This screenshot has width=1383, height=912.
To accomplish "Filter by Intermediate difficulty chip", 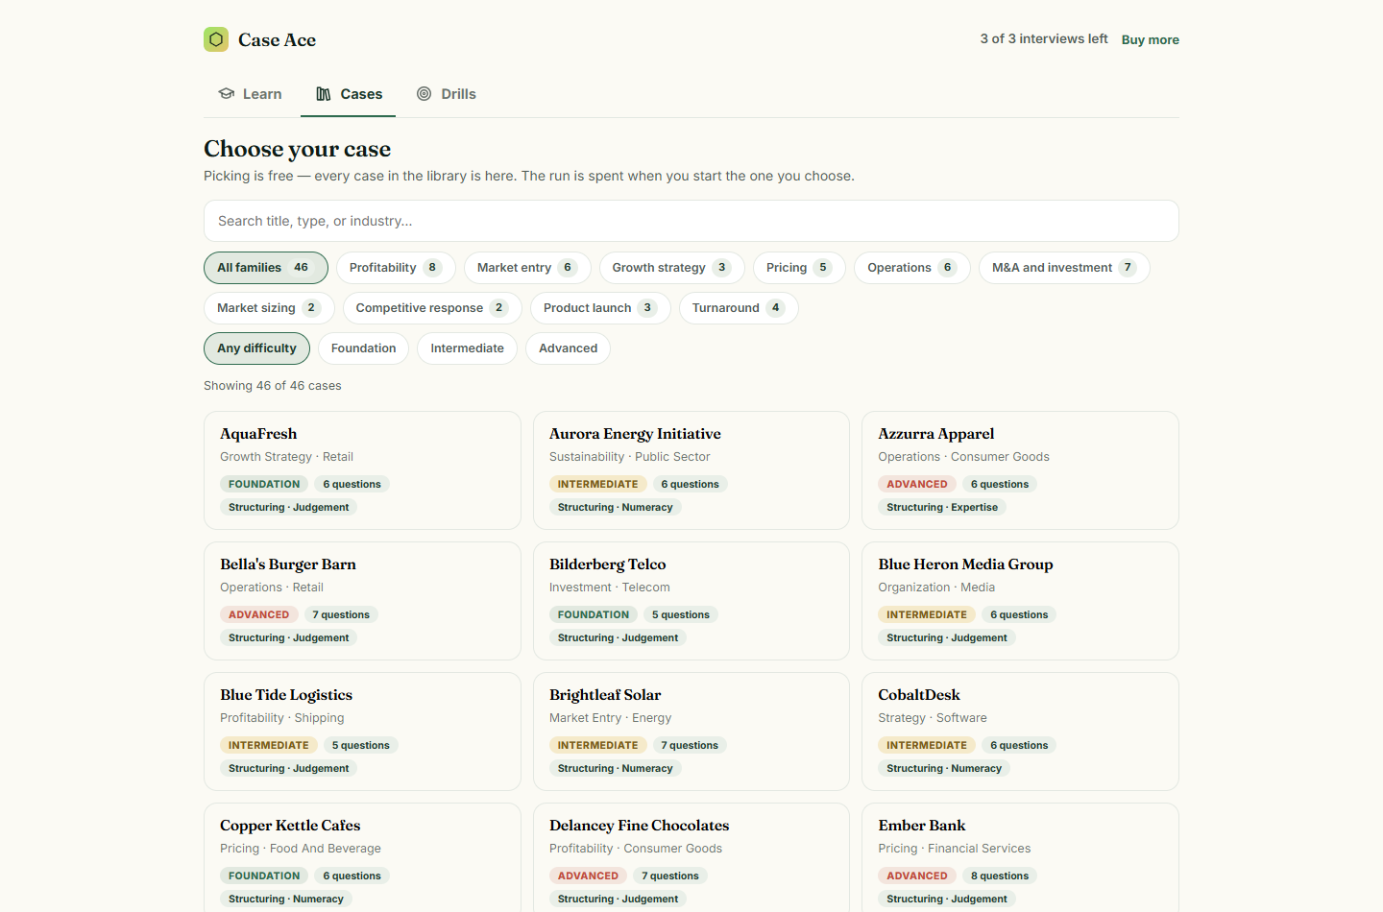I will (467, 348).
